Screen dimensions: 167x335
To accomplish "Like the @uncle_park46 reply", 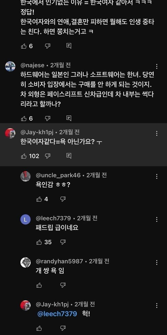I will point(39,199).
